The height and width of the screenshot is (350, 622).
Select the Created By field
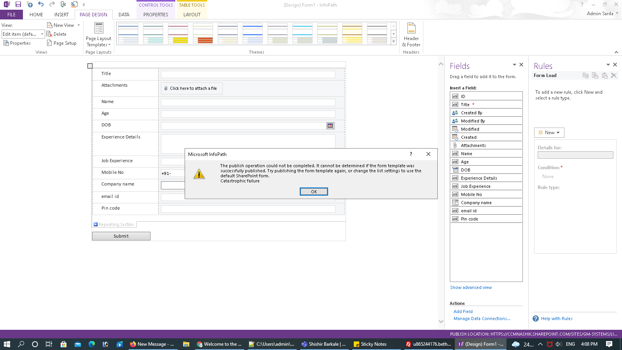pos(486,112)
